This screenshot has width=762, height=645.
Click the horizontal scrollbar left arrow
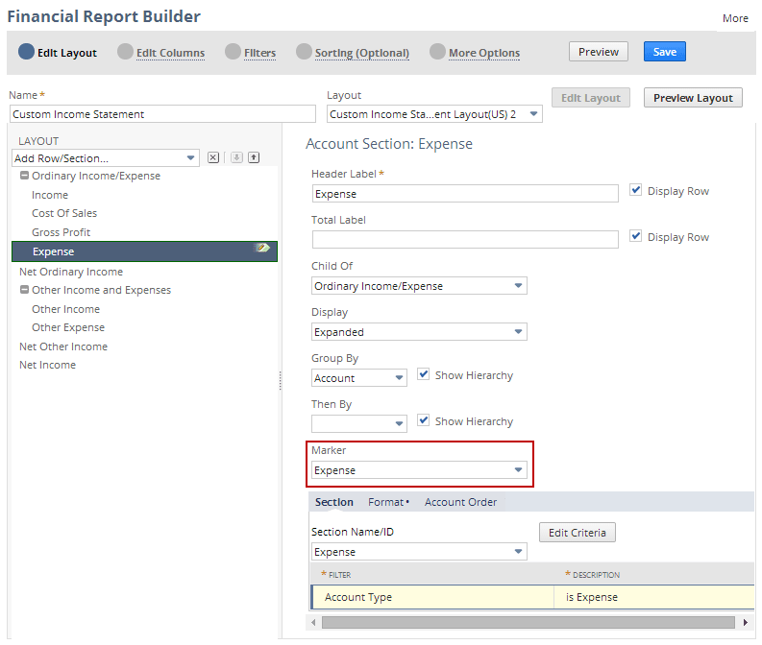click(x=313, y=623)
